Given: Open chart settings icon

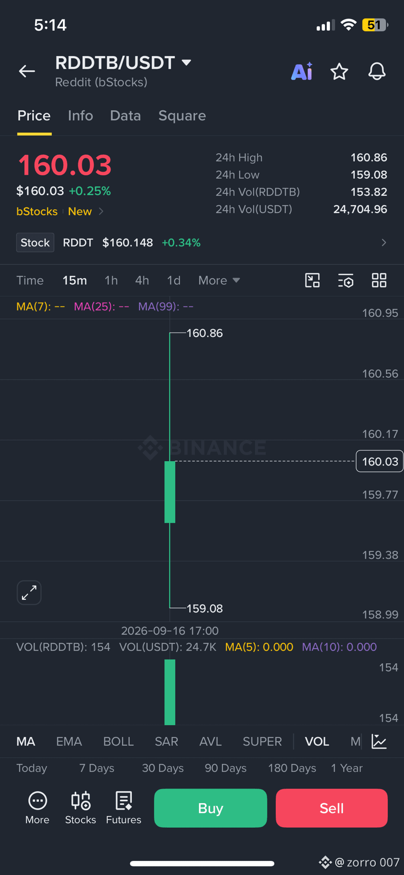Looking at the screenshot, I should (x=346, y=281).
